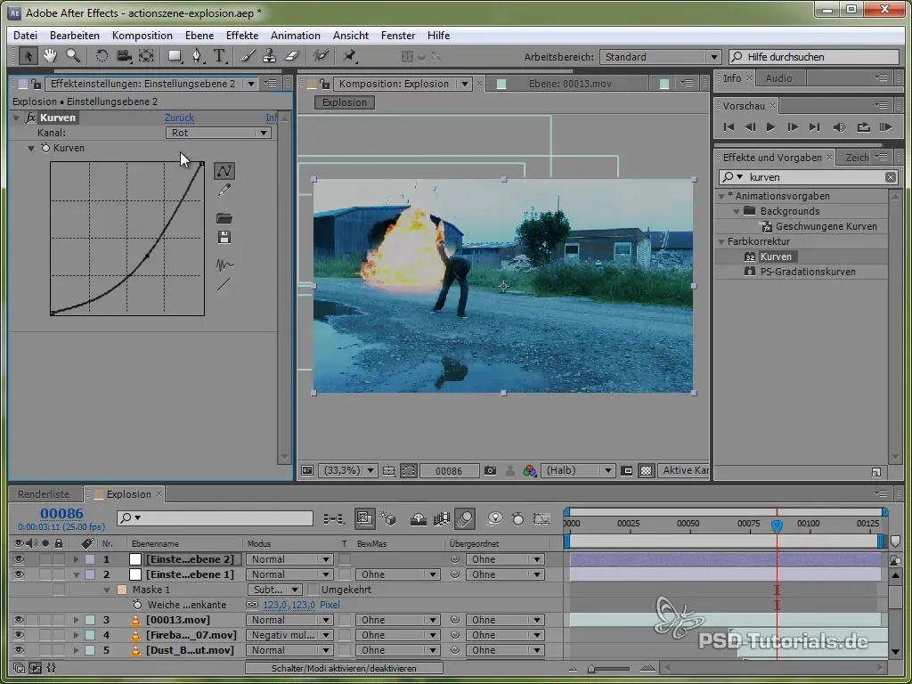Screen dimensions: 912x684
Task: Smooth the curve with the wave icon
Action: [224, 265]
